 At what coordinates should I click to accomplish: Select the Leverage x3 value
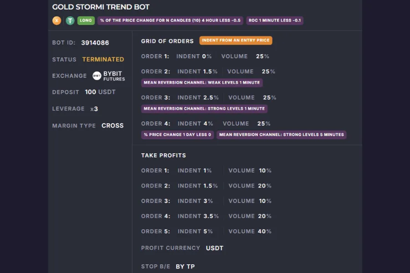(95, 109)
